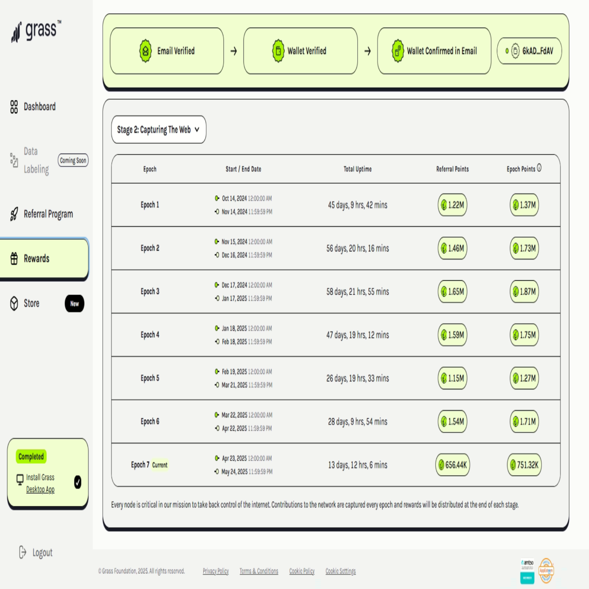Open the Privacy Policy link
Screen dimensions: 589x589
(215, 571)
